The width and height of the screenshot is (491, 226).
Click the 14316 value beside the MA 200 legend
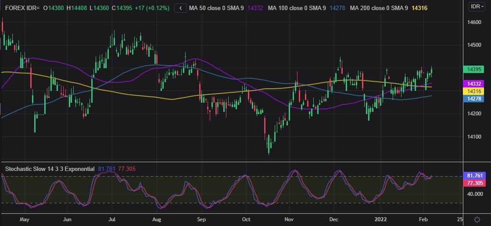[x=419, y=8]
